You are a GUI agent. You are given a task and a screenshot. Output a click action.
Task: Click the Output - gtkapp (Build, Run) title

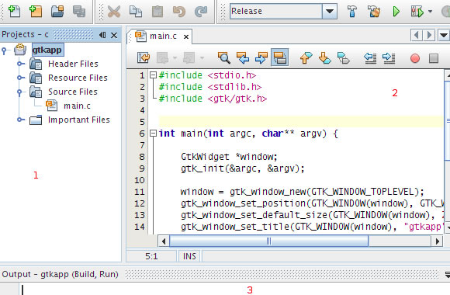60,274
